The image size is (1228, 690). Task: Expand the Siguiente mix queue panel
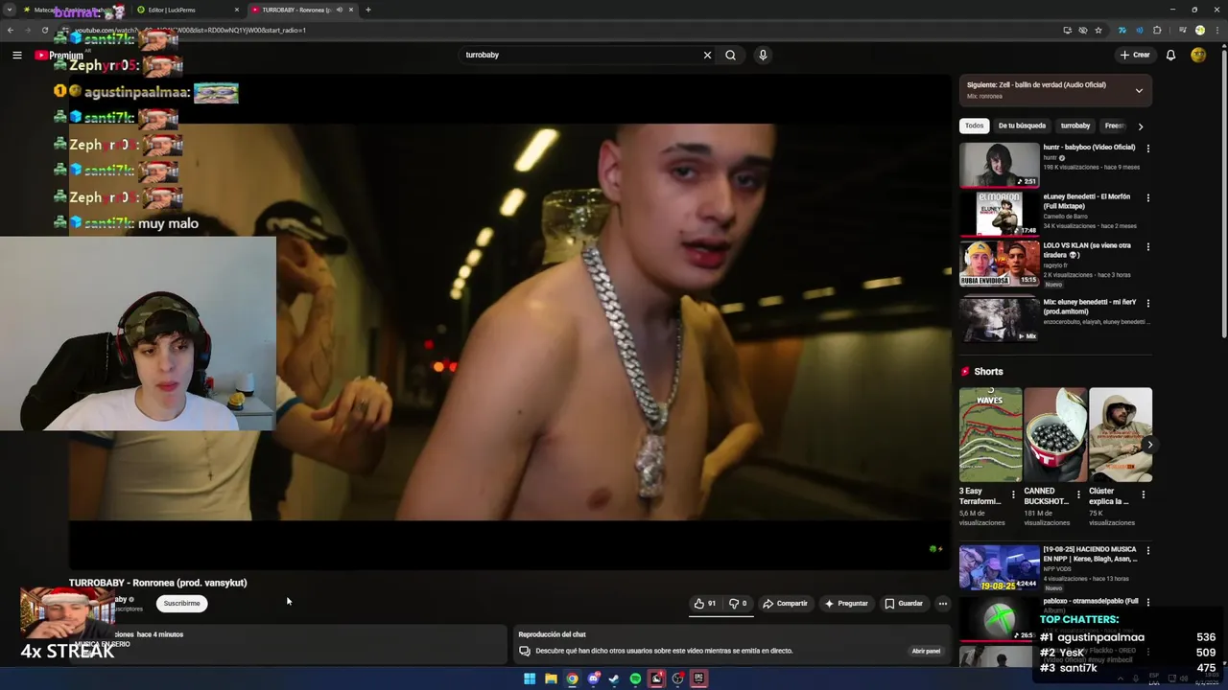pos(1139,90)
